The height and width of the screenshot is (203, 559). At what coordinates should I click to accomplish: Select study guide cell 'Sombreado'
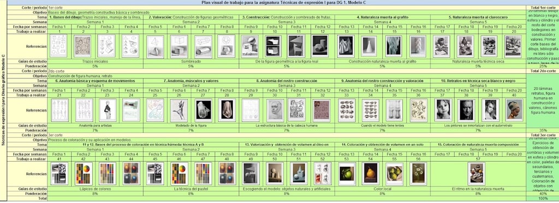[191, 61]
